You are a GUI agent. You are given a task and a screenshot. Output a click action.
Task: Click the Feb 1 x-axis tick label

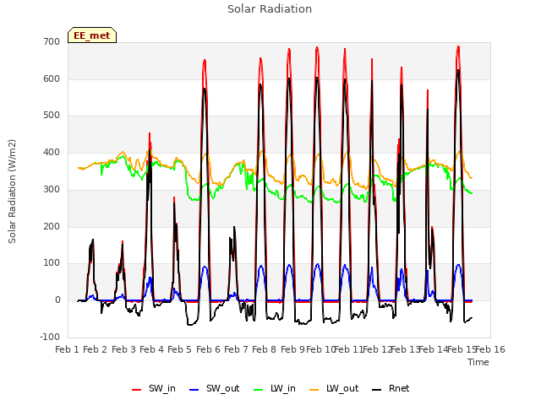[x=67, y=349]
